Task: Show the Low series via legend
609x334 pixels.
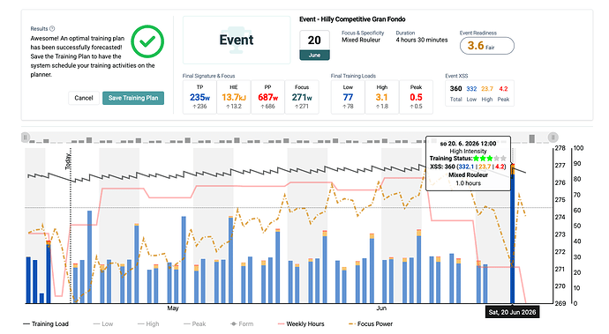Action: coord(103,324)
